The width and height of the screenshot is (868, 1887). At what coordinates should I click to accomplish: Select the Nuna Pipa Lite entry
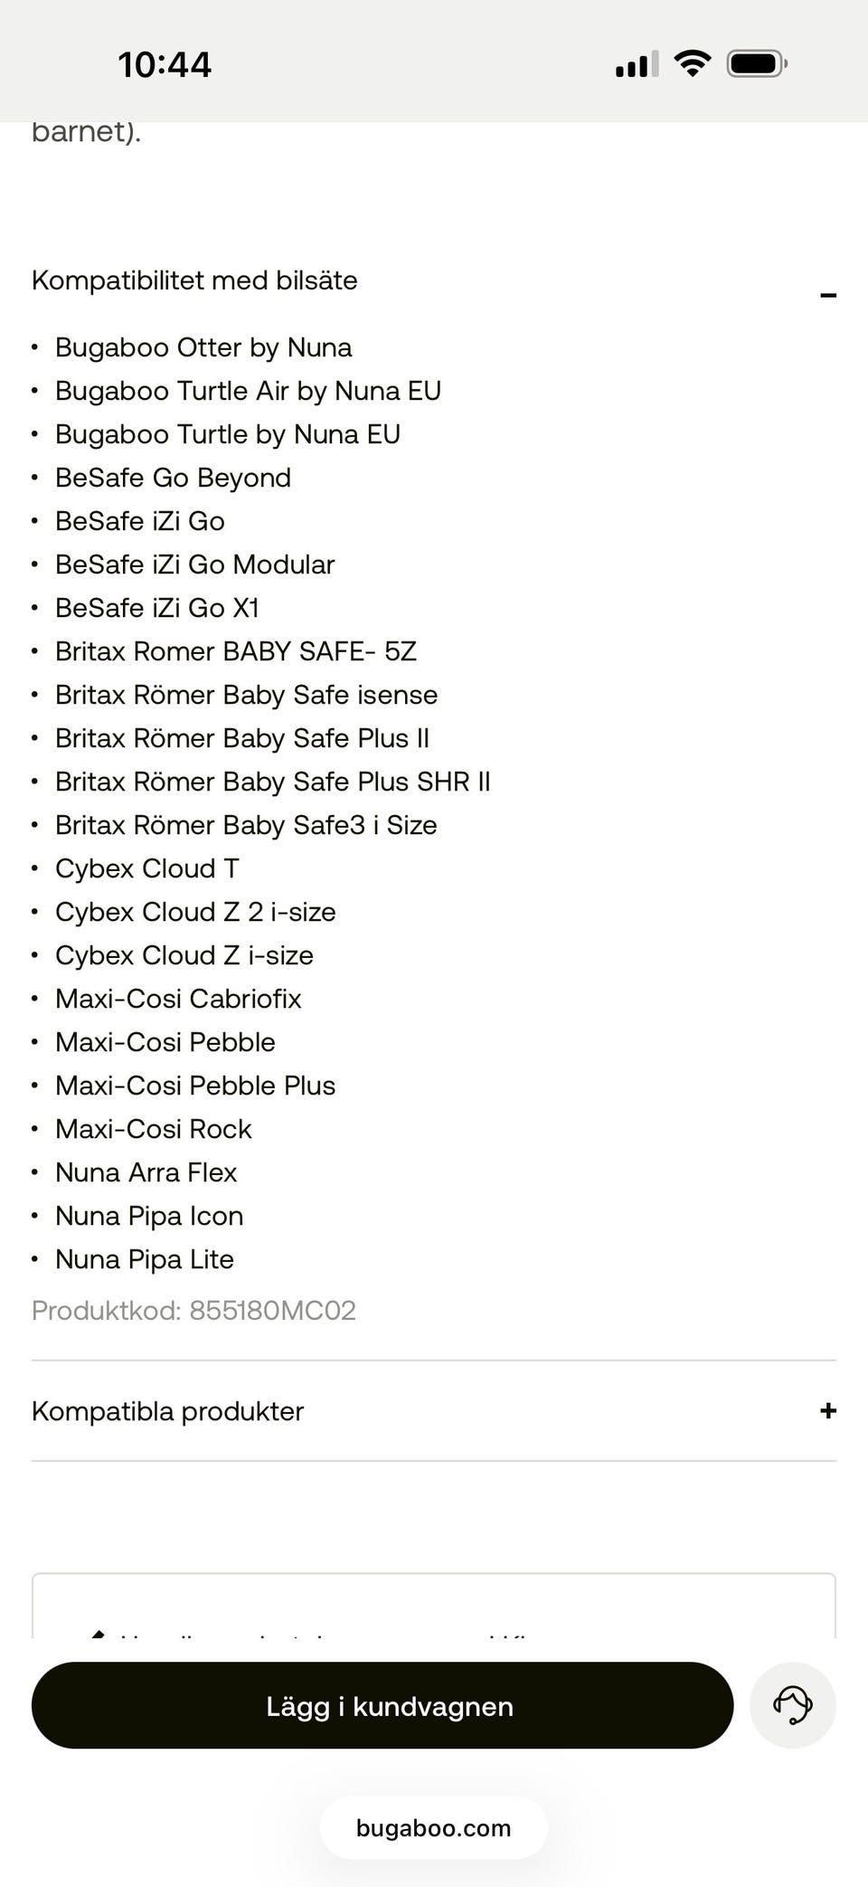[145, 1259]
